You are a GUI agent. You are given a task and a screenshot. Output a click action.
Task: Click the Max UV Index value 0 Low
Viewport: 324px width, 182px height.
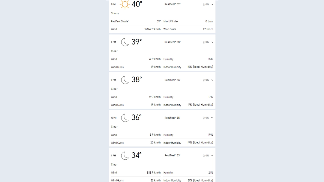click(209, 21)
